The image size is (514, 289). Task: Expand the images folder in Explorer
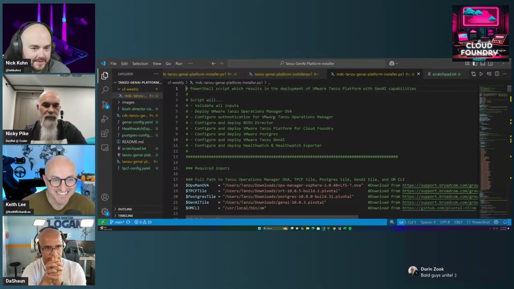(x=128, y=102)
